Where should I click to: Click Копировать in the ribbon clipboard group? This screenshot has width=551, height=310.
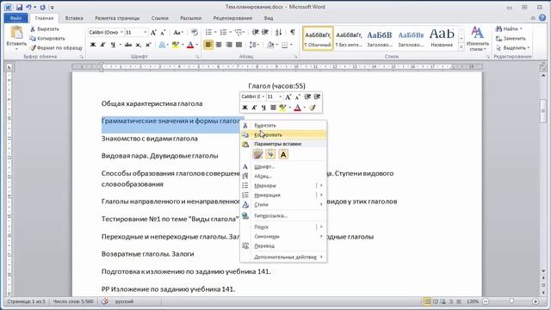pos(47,38)
